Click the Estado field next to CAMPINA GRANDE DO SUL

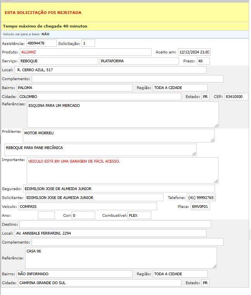click(x=205, y=283)
